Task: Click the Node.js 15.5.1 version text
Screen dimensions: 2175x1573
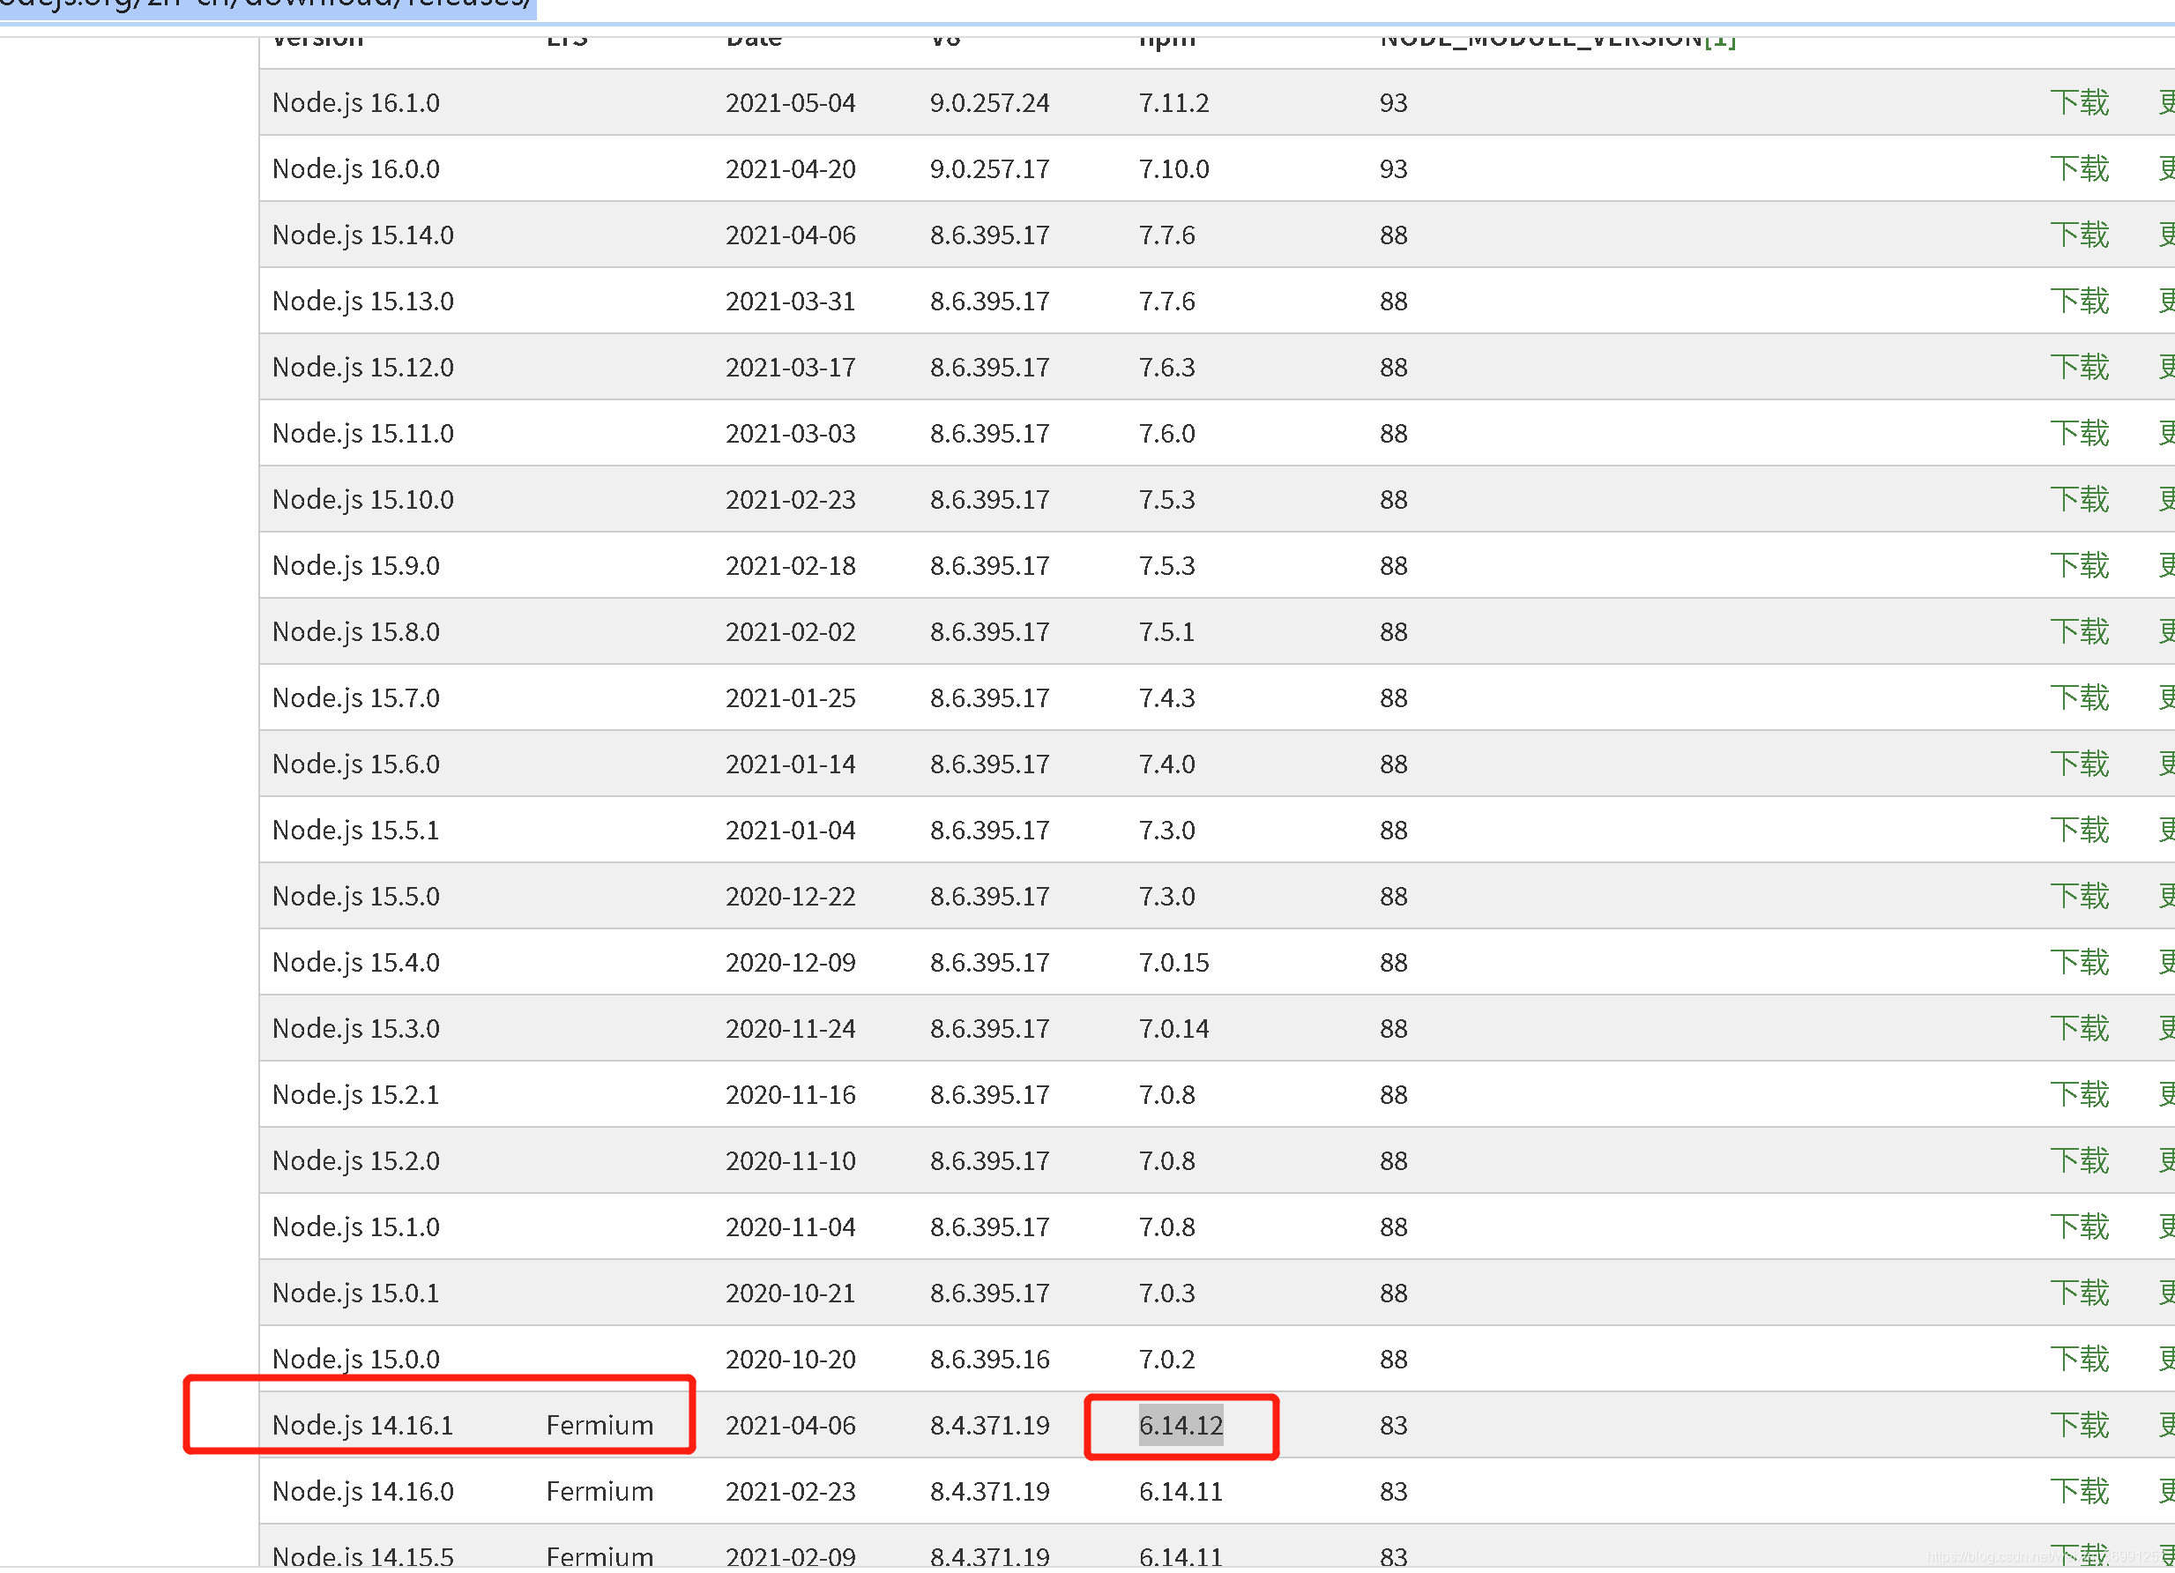Action: pos(356,831)
